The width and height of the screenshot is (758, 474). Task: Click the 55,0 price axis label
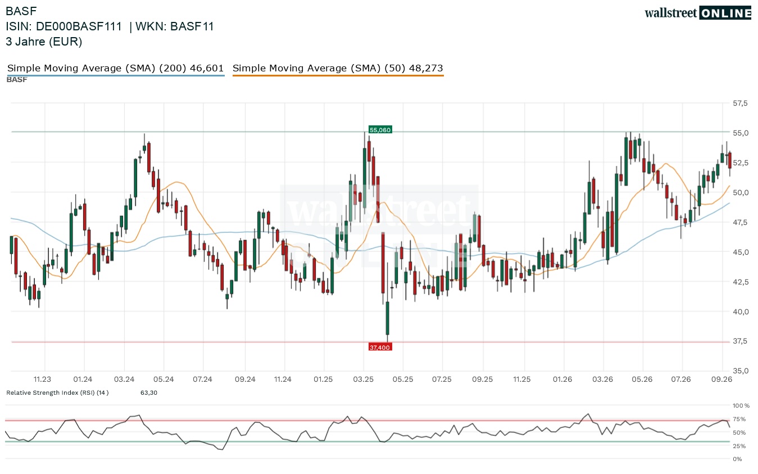(740, 133)
